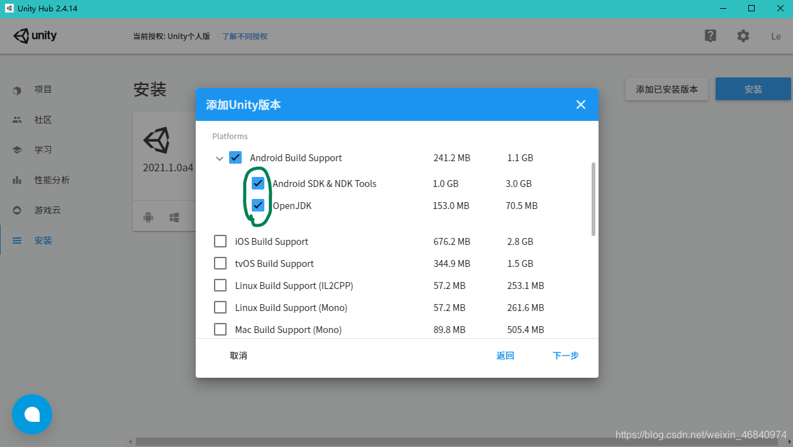Viewport: 793px width, 447px height.
Task: Click the Le account avatar
Action: pyautogui.click(x=776, y=37)
